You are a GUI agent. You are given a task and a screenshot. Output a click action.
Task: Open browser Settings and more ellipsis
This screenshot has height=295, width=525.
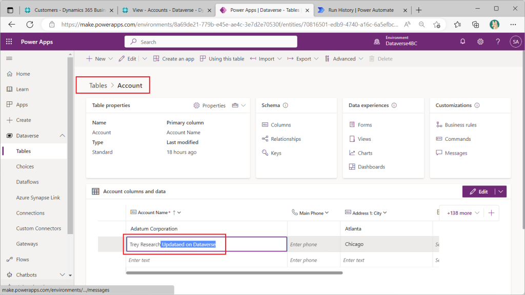coord(513,25)
